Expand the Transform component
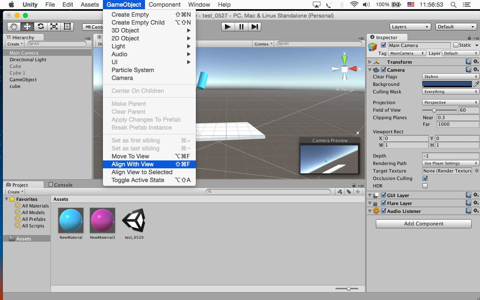The height and width of the screenshot is (300, 480). pos(370,62)
